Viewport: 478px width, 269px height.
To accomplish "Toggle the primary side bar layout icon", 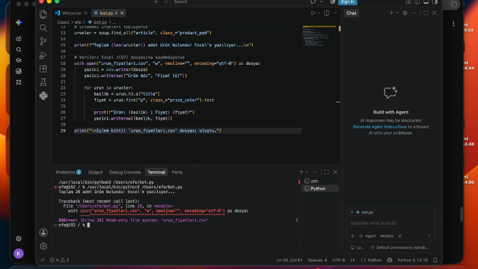I will pyautogui.click(x=417, y=2).
